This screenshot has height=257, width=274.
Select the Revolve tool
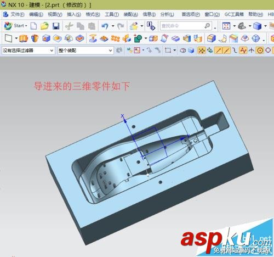(35, 38)
